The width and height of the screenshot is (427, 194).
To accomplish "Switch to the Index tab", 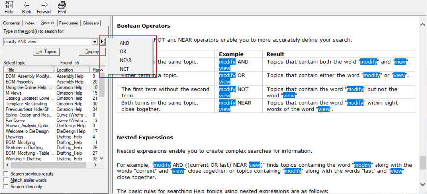I will tap(30, 23).
